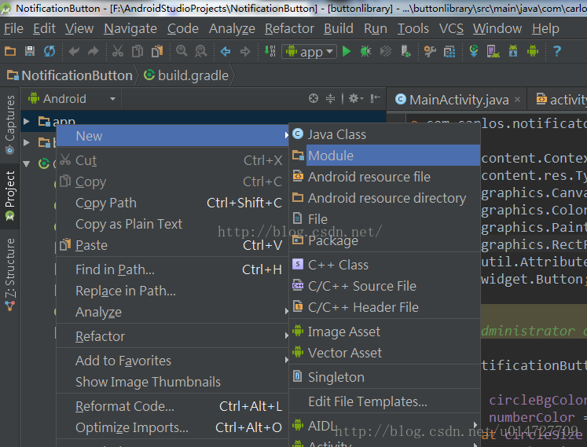Open the Android project view dropdown
Image resolution: width=587 pixels, height=447 pixels.
72,99
